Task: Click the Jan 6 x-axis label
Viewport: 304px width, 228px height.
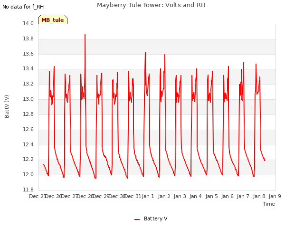Action: coord(227,196)
